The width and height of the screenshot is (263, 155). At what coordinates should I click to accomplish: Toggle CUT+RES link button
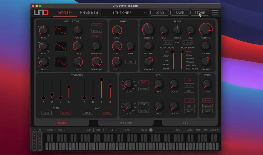(187, 43)
